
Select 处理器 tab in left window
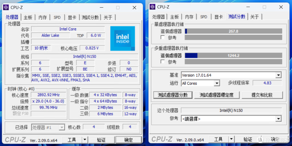pos(12,17)
